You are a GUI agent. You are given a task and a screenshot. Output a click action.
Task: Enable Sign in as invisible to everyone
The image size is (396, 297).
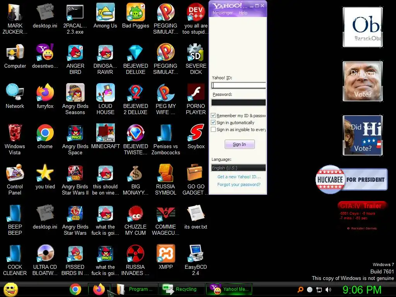213,130
